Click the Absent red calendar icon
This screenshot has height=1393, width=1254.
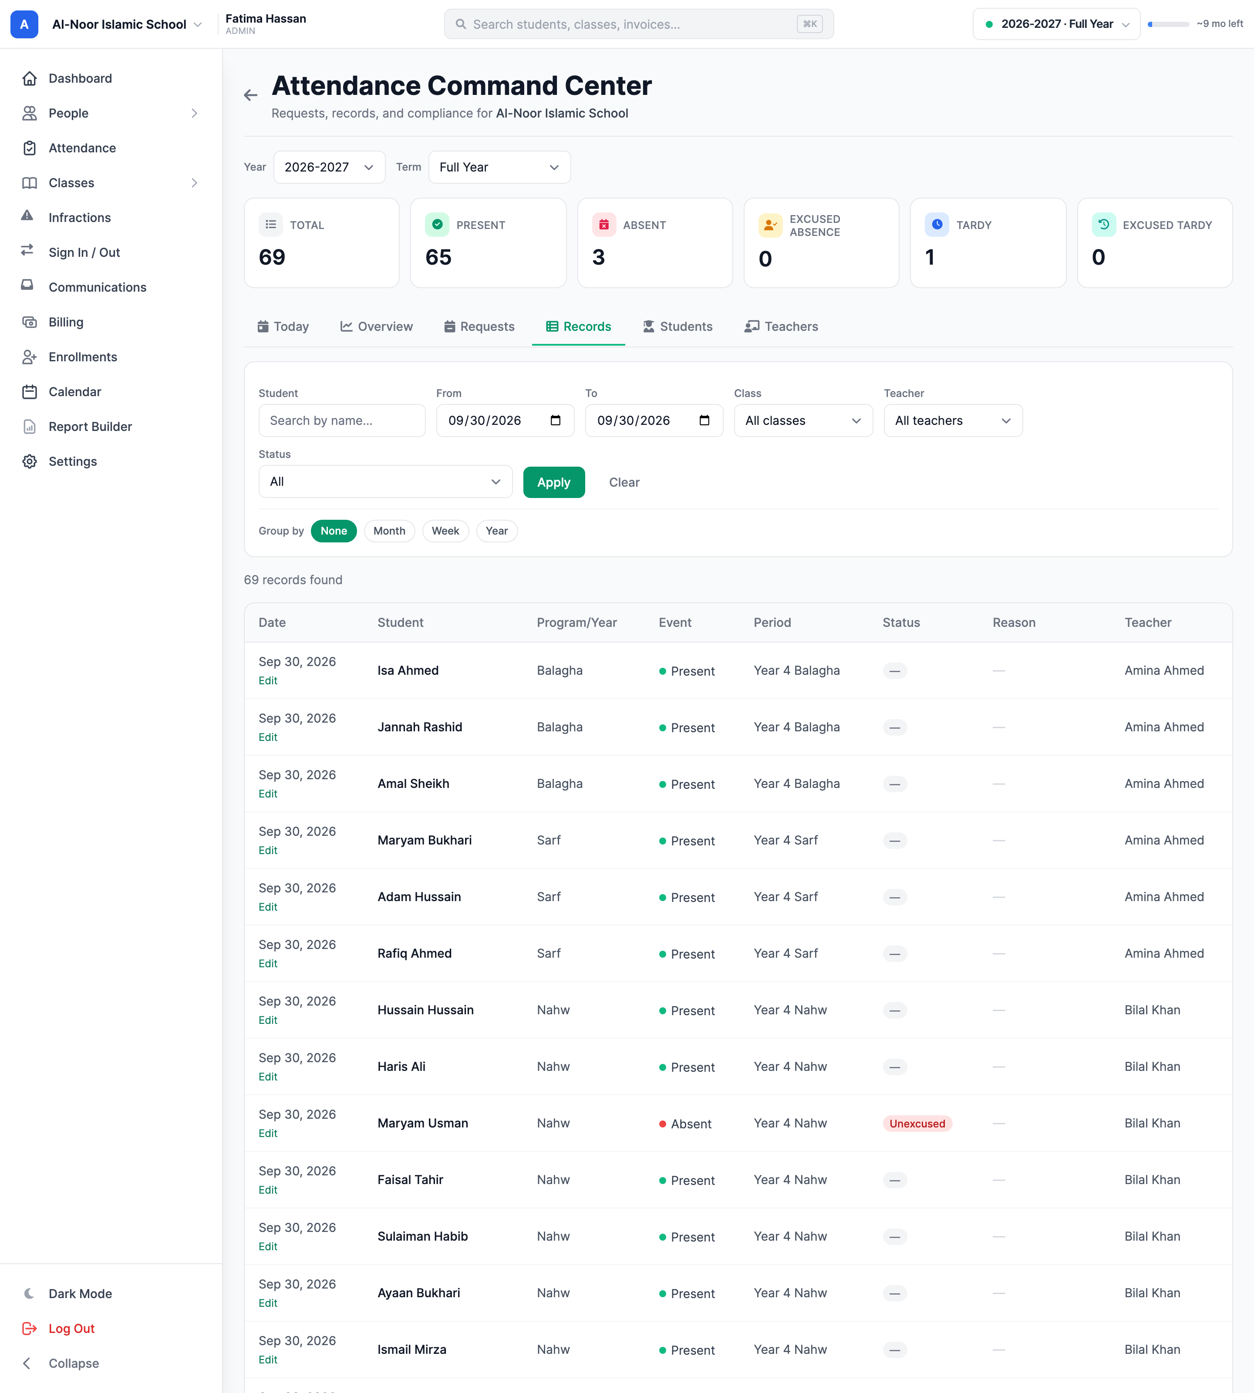tap(603, 225)
